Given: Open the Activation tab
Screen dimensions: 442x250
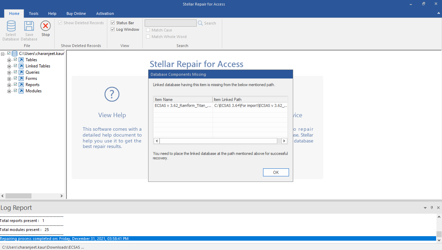Looking at the screenshot, I should (x=105, y=13).
